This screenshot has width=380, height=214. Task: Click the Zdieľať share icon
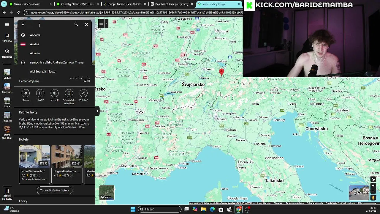tap(83, 93)
